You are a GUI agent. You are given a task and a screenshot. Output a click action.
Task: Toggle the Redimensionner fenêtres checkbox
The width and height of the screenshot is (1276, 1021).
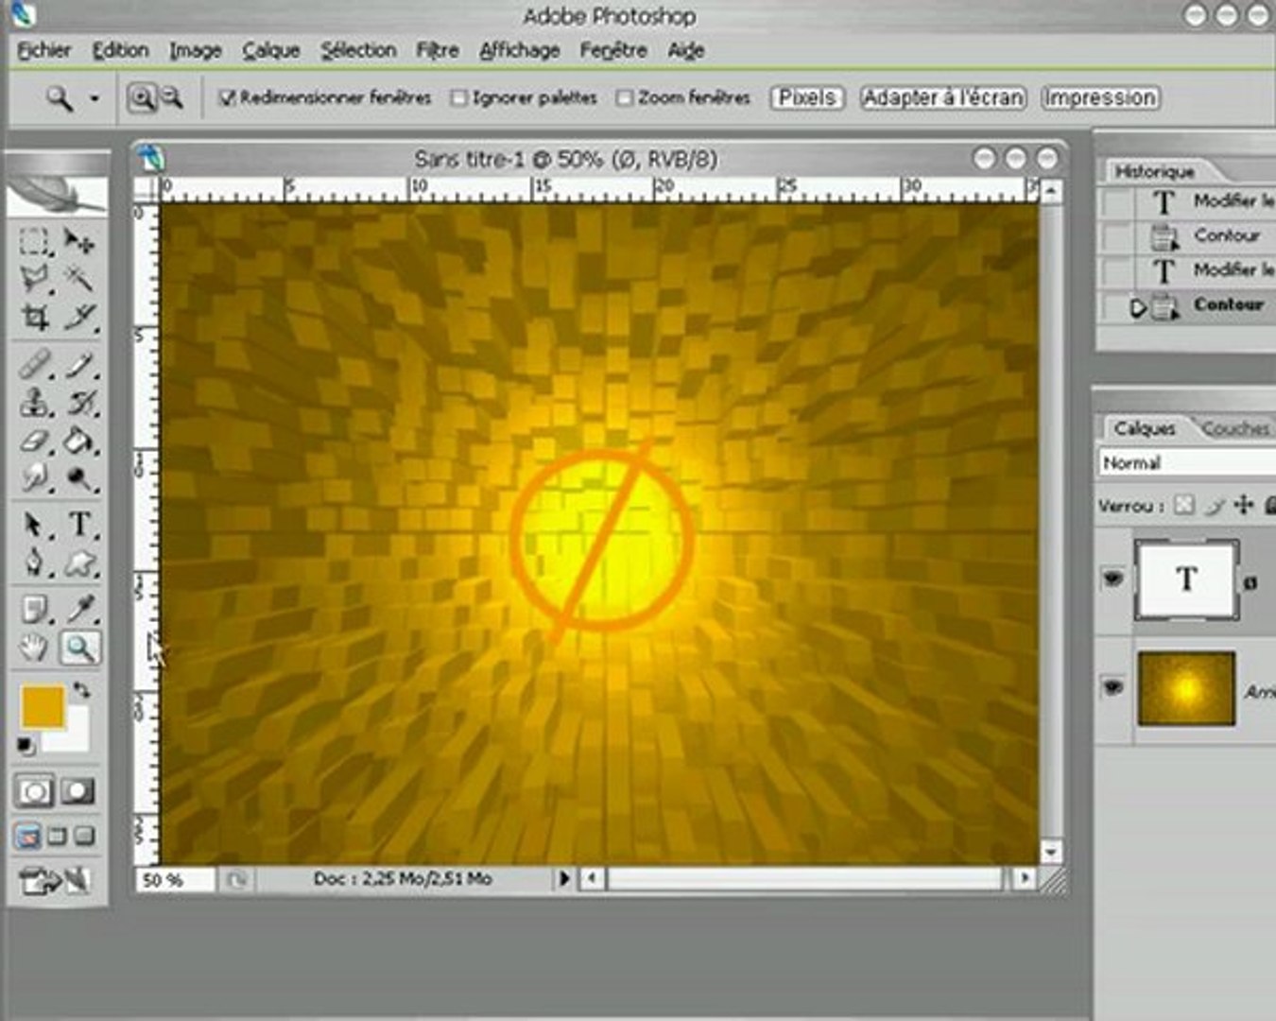227,97
